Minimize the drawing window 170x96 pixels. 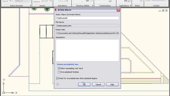tap(160, 11)
